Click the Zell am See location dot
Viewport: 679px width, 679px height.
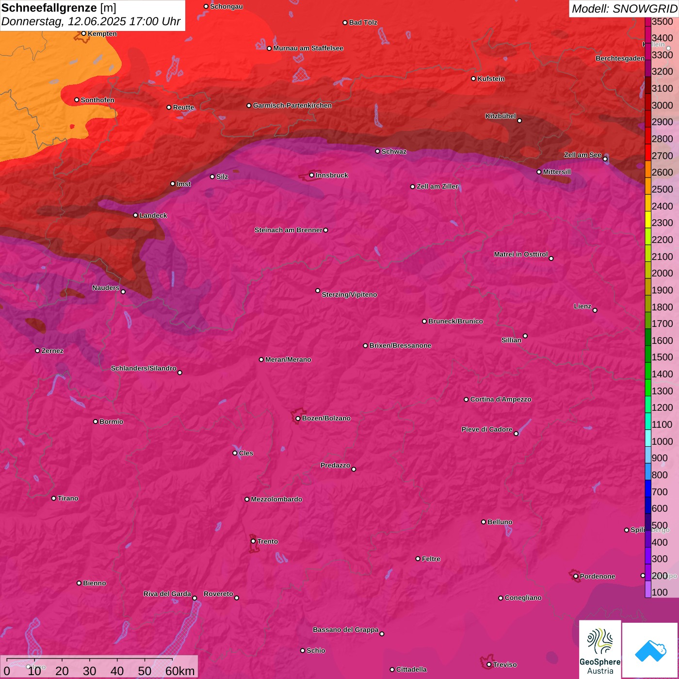tap(605, 159)
